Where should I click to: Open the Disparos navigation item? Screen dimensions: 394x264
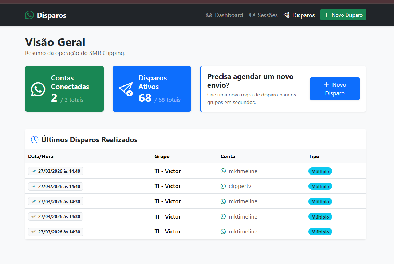[x=299, y=15]
